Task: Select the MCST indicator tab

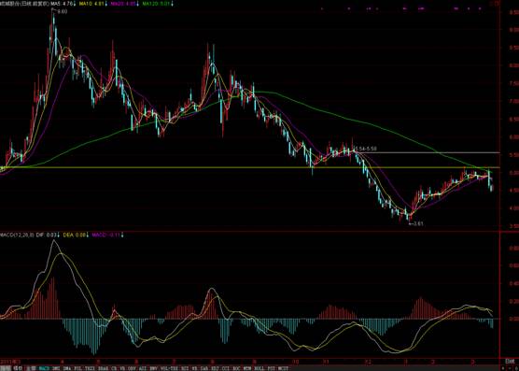Action: tap(283, 368)
